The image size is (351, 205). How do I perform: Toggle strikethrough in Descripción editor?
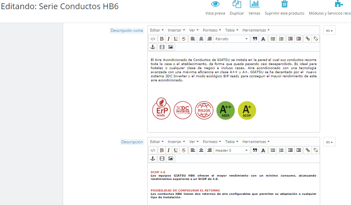(184, 150)
